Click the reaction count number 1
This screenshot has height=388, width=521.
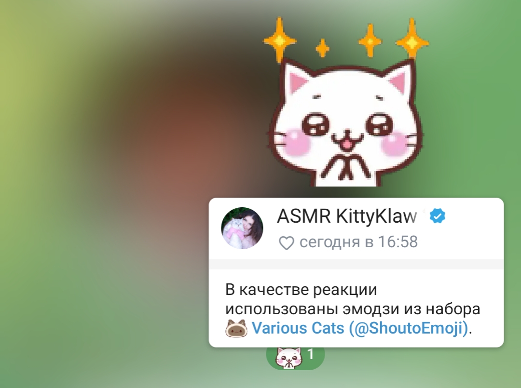pos(310,354)
